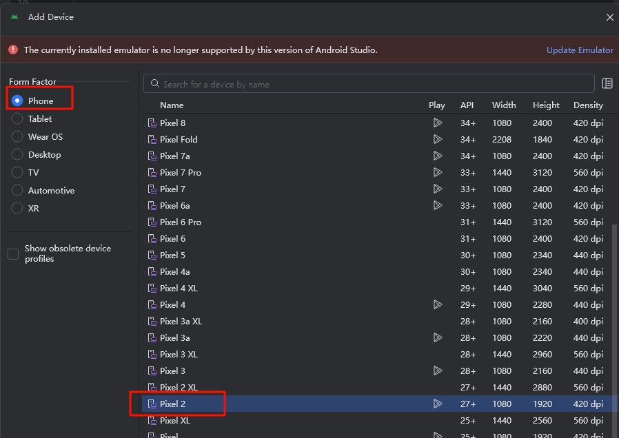Click the 400 dpi density for Pixel 3a XL

[588, 322]
